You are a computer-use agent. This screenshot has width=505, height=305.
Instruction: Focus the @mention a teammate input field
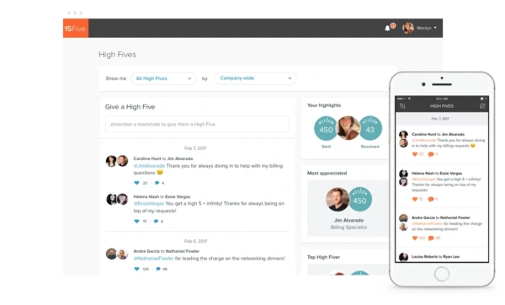[197, 124]
